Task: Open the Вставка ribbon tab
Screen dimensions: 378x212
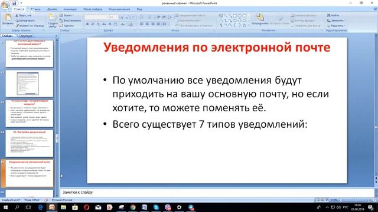Action: [35, 9]
